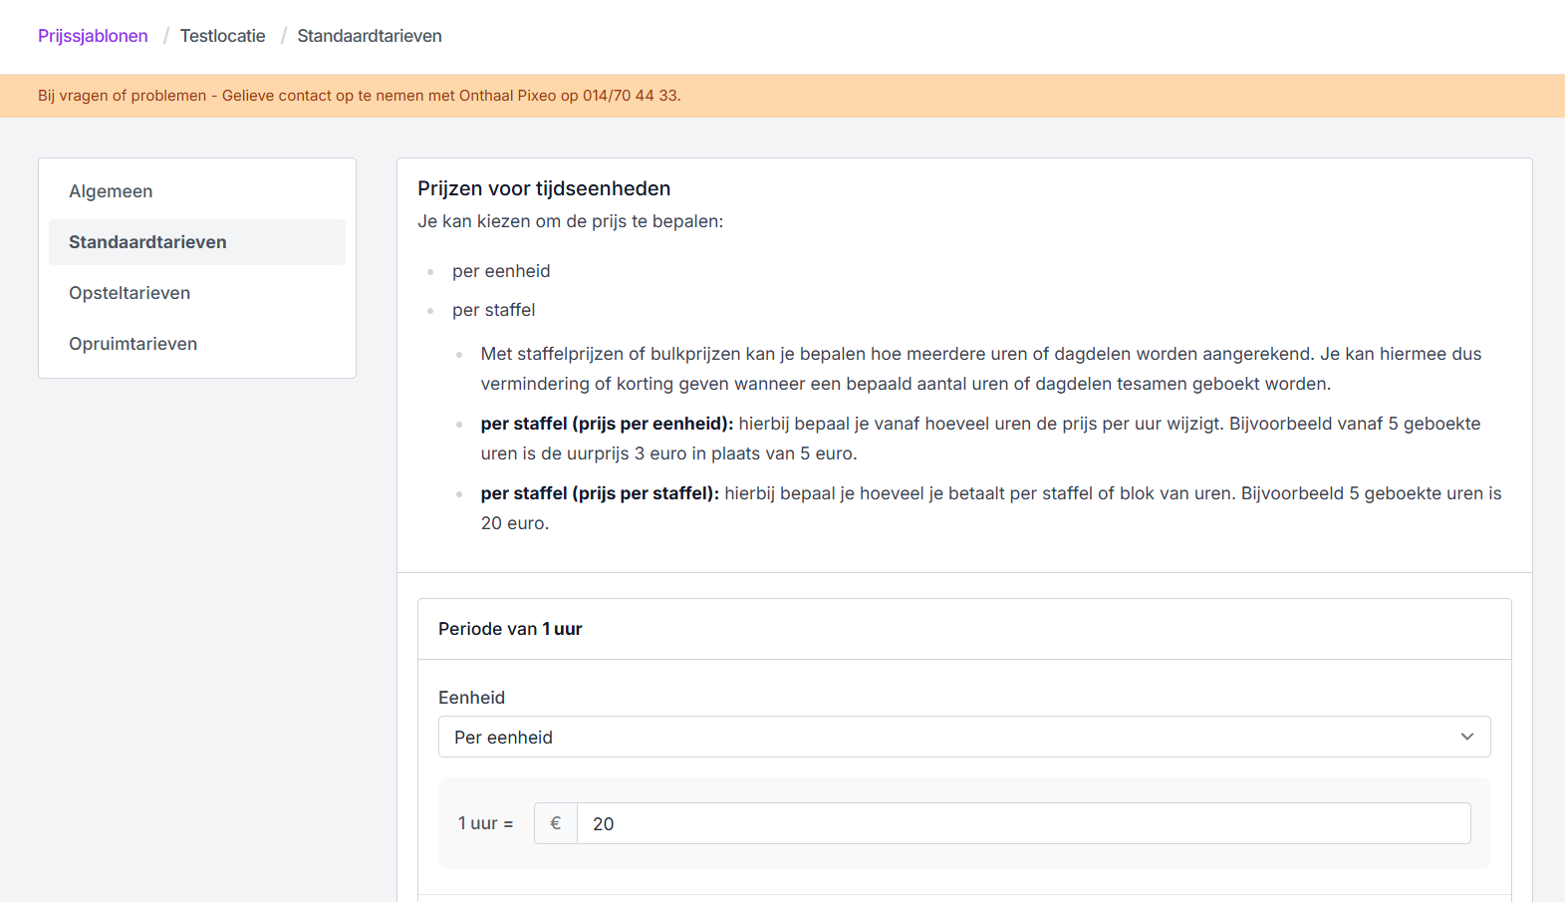Select Standaardtarieven in the left sidebar
This screenshot has height=902, width=1565.
pos(147,242)
